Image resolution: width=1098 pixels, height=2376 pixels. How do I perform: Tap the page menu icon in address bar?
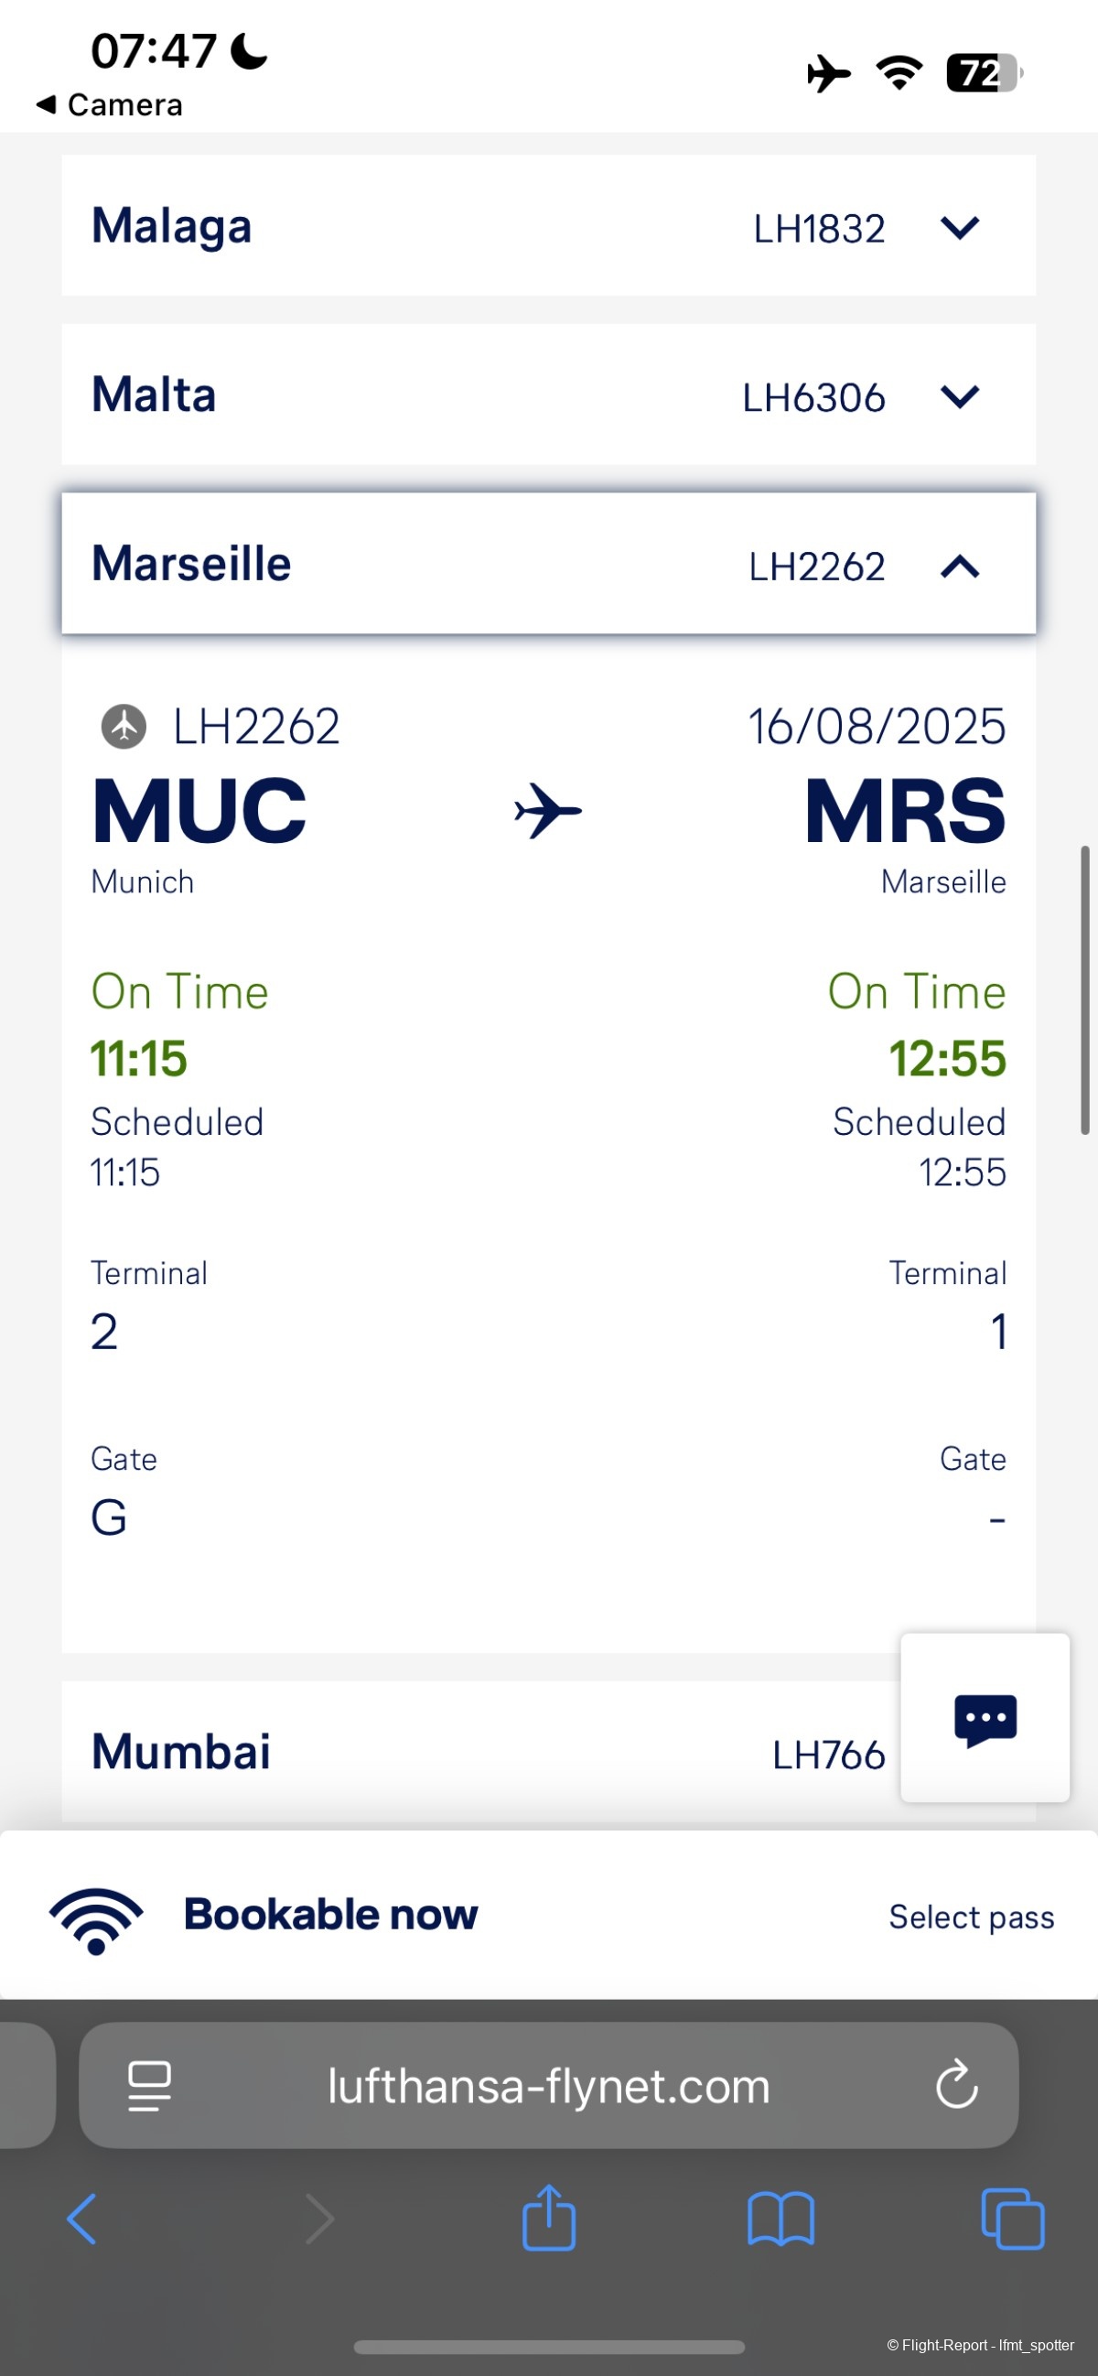pyautogui.click(x=149, y=2086)
